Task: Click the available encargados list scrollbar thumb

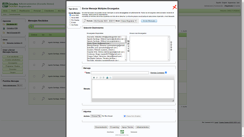Action: coord(126,41)
